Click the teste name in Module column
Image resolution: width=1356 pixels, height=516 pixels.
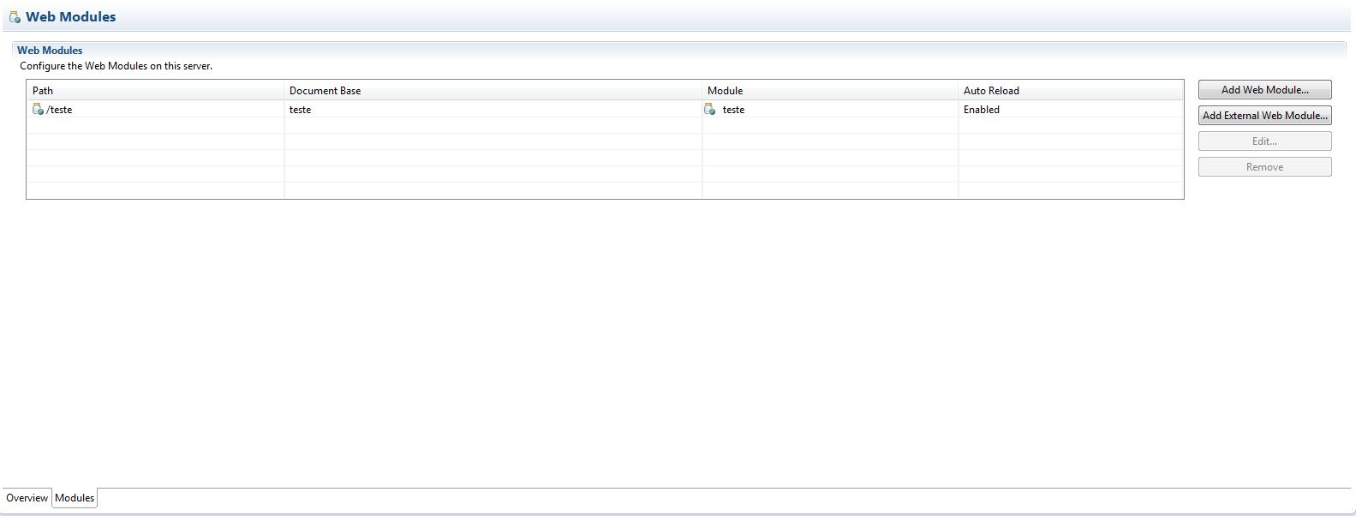733,110
